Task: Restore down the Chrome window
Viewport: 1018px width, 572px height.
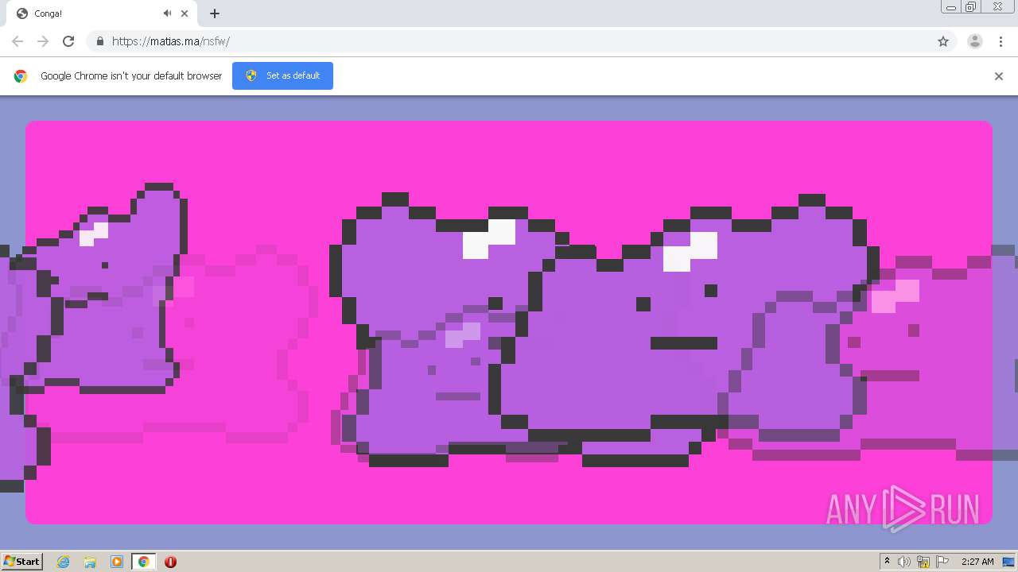Action: click(x=971, y=7)
